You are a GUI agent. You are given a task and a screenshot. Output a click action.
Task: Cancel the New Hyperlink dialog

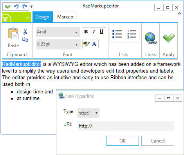158,141
